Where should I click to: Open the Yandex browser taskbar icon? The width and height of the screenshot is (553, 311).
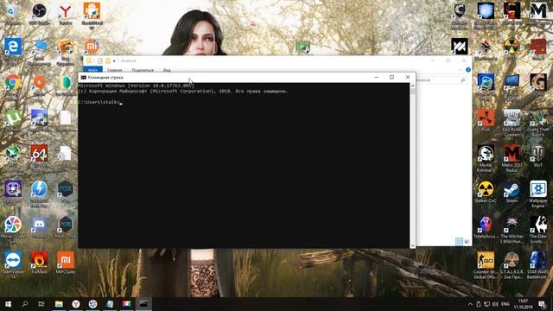76,304
